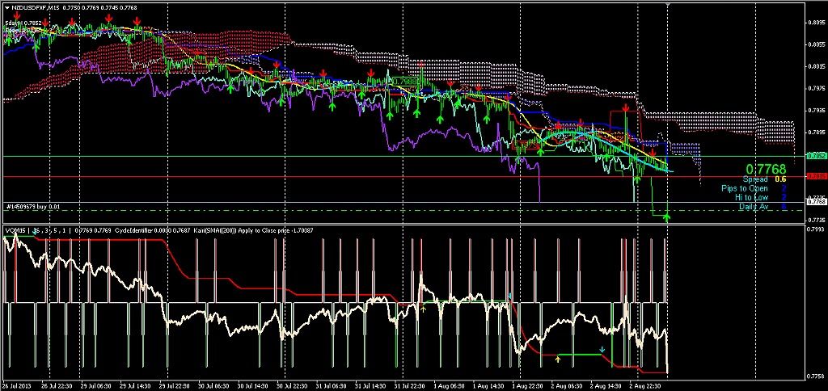Screen dimensions: 828x391
Task: Click the Pips to Open label
Action: coord(746,188)
